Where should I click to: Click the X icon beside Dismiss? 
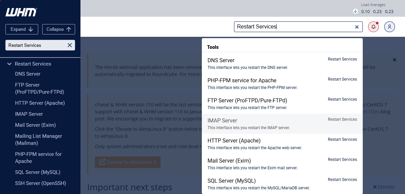(375, 187)
